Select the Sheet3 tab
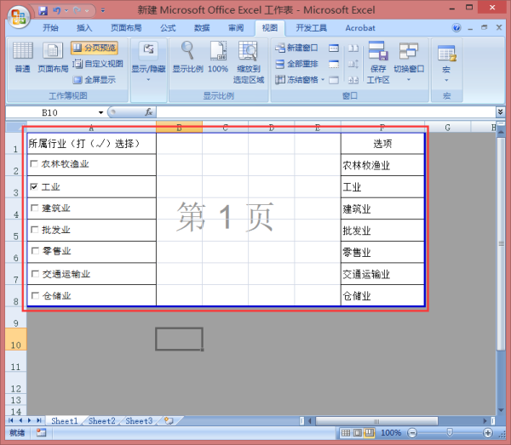511x445 pixels. (139, 421)
